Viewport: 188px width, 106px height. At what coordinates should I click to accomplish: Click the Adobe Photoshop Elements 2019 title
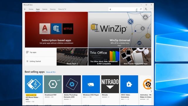point(70,96)
